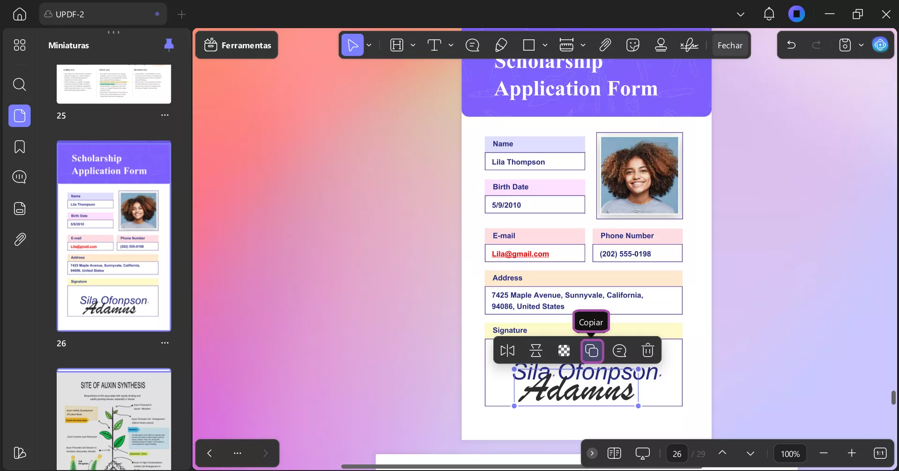
Task: Open the form fields panel in sidebar
Action: 20,209
